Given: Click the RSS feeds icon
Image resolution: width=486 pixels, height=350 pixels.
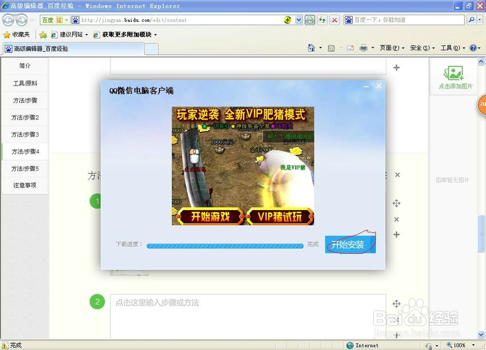Looking at the screenshot, I should tap(331, 48).
